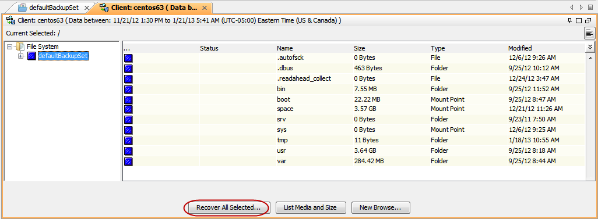This screenshot has width=598, height=219.
Task: Click the client icon in header bar
Action: coord(10,20)
